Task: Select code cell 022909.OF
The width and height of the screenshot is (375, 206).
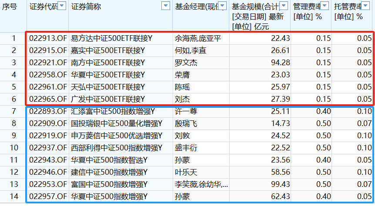Action: tap(48, 123)
